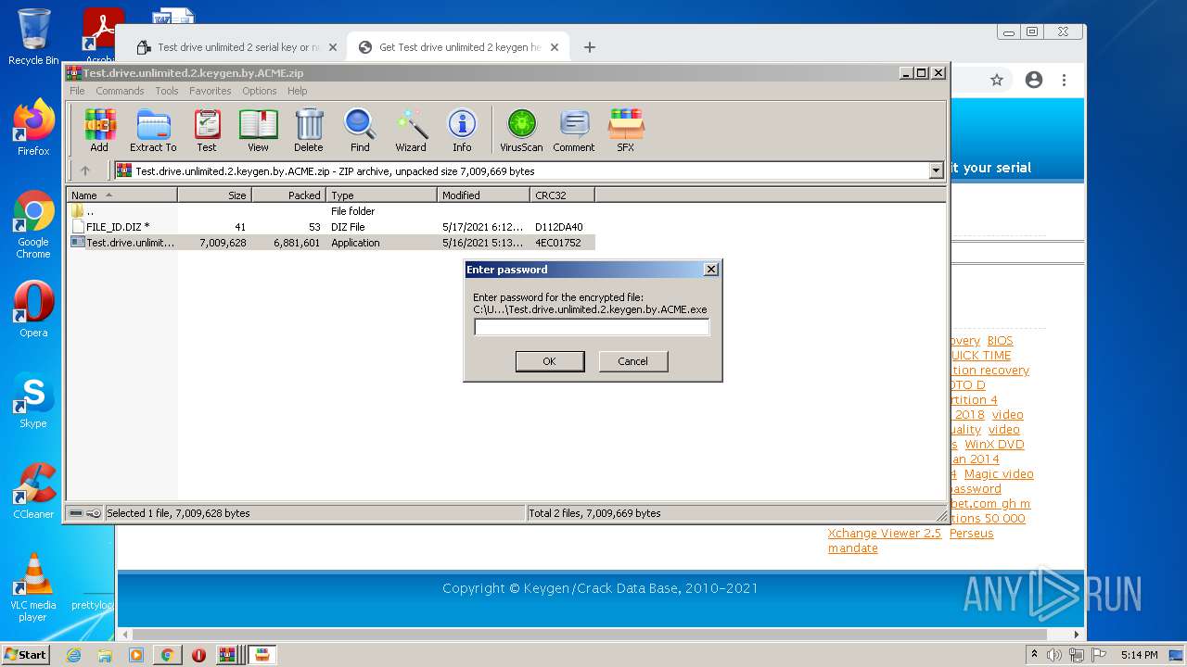Sort by the Packed column header
The height and width of the screenshot is (667, 1187).
tap(288, 195)
